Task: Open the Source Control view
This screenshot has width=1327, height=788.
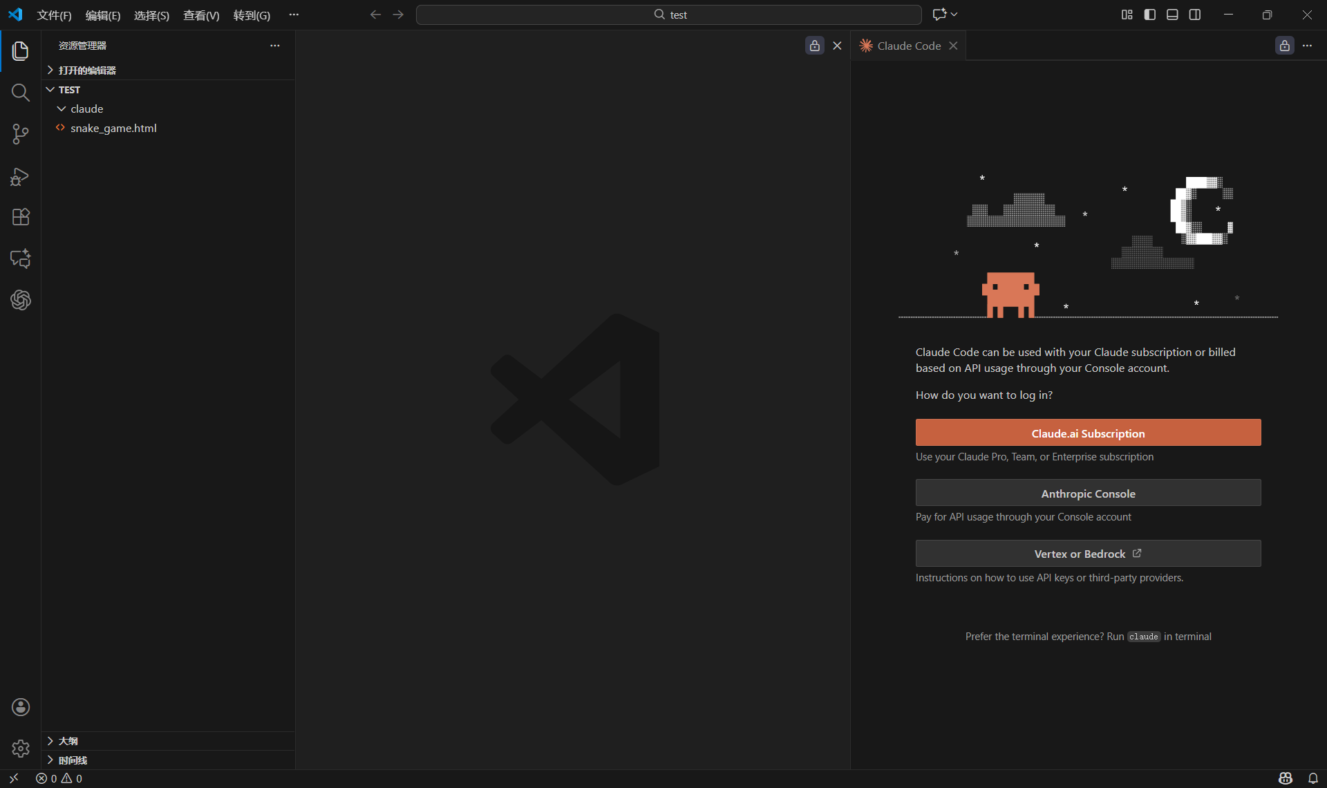Action: pyautogui.click(x=21, y=134)
